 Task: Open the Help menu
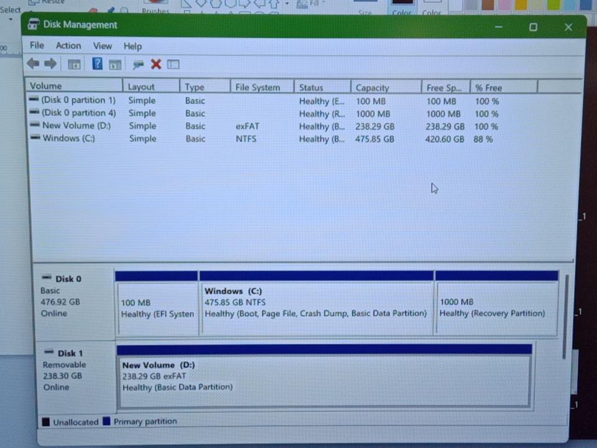132,47
